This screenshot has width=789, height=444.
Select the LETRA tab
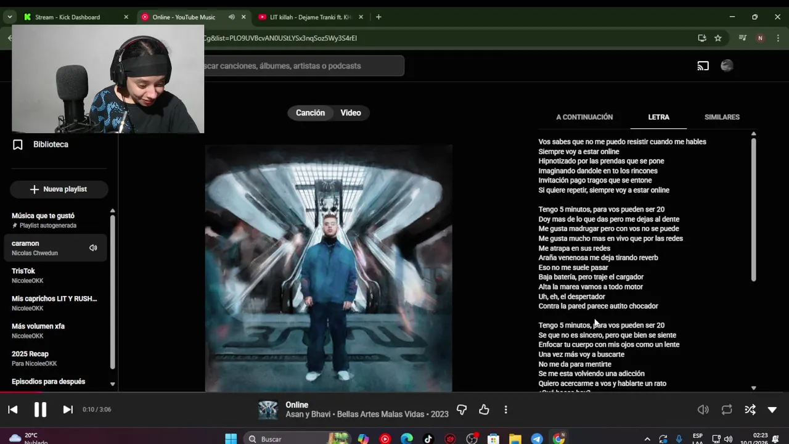(658, 117)
